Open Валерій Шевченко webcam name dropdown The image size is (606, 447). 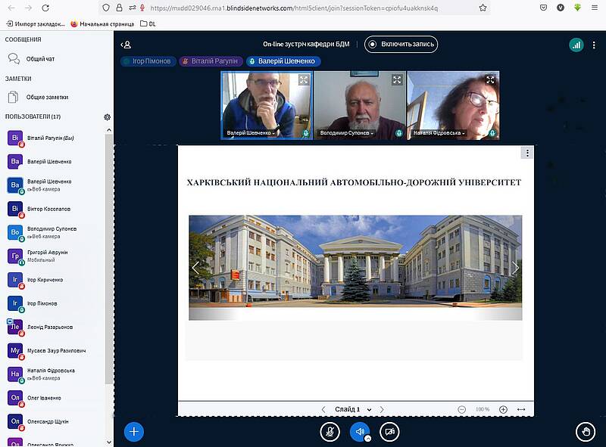point(251,133)
